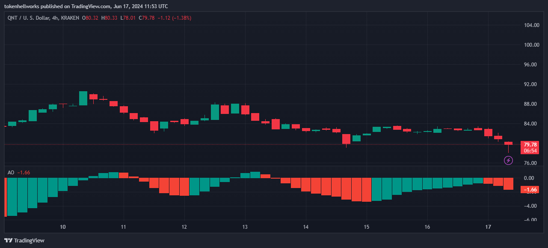Click the purple lightning quick-trade icon

(508, 160)
